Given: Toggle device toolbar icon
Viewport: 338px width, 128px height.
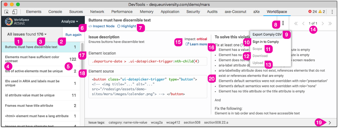Looking at the screenshot, I should click(x=14, y=12).
